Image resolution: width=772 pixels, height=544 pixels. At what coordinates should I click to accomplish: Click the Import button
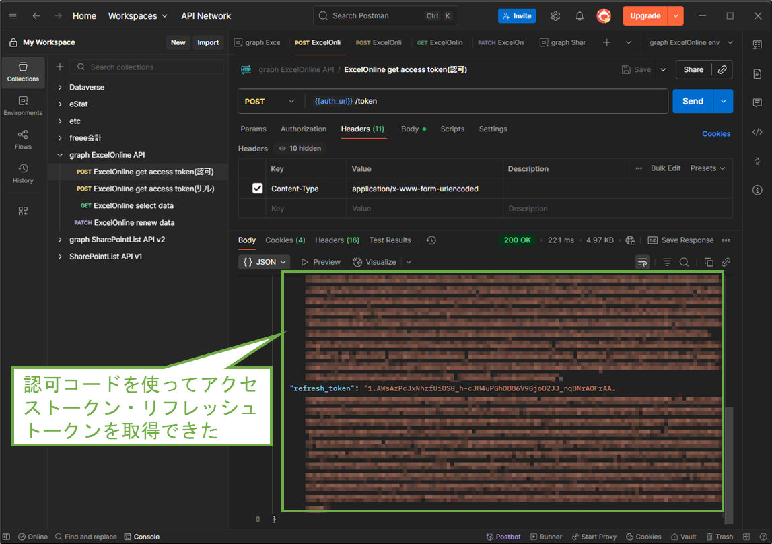208,43
